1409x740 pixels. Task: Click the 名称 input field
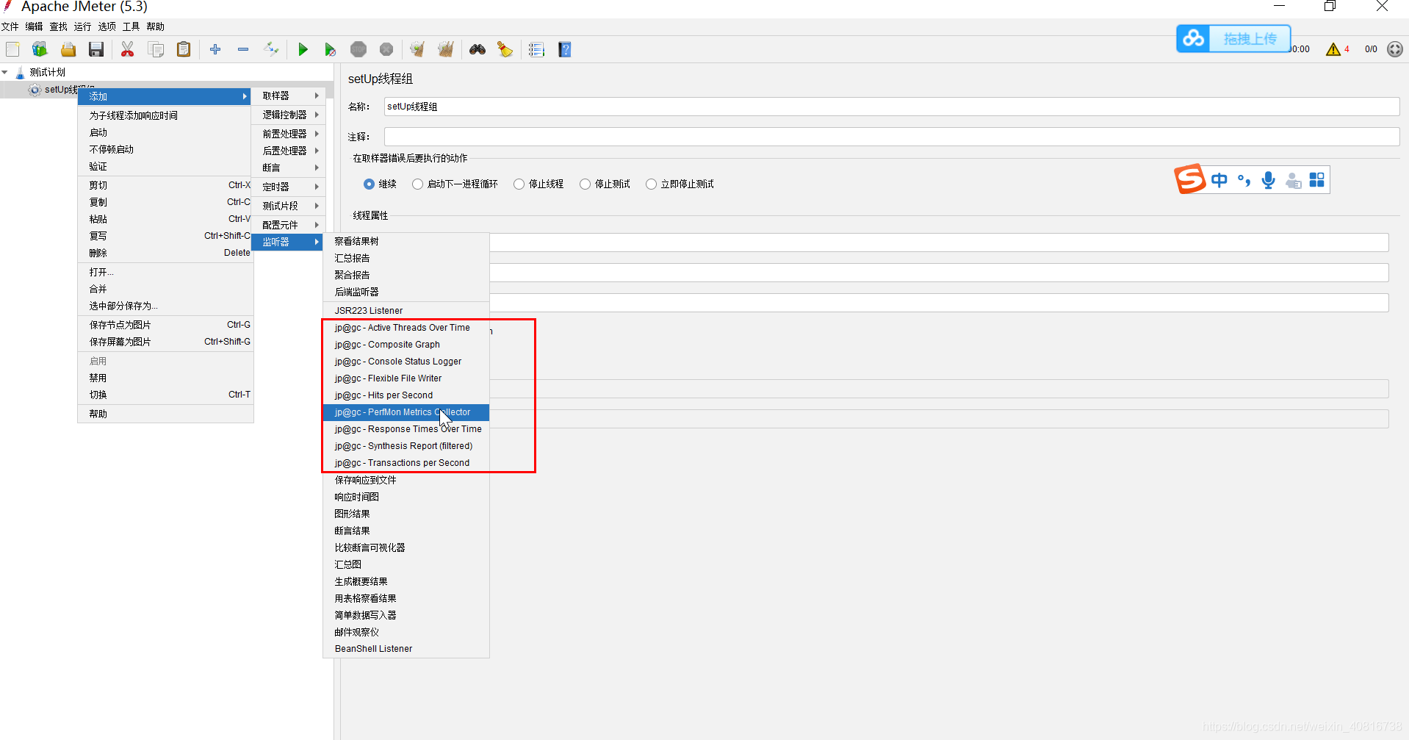click(x=892, y=107)
